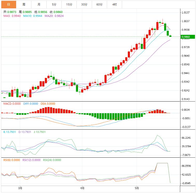Choose the 60分 timeframe tab
196x194 pixels.
(99, 4)
